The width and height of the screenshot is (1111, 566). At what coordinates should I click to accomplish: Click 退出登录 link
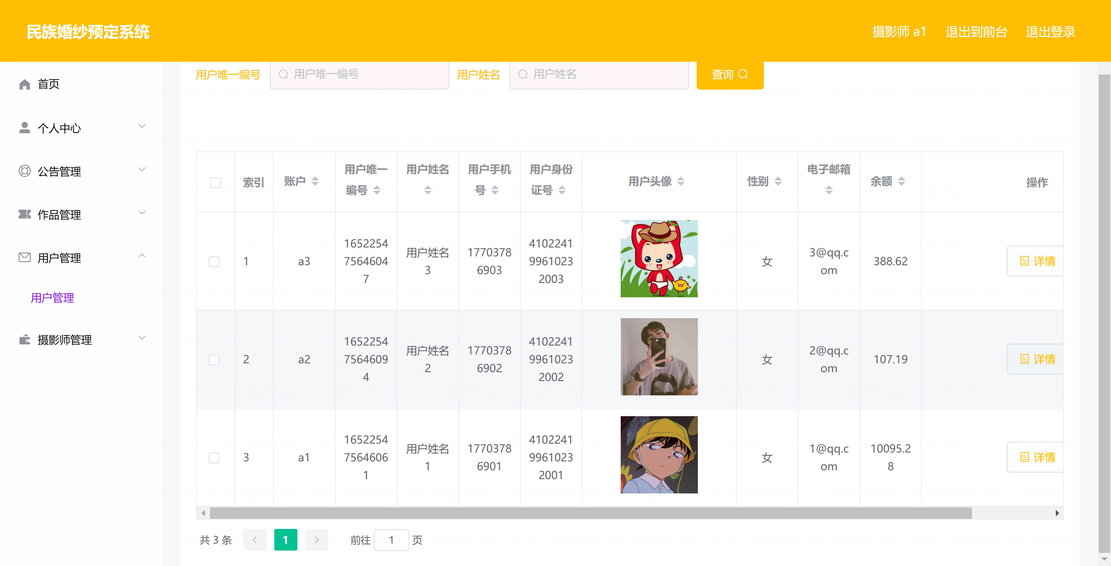click(1050, 32)
